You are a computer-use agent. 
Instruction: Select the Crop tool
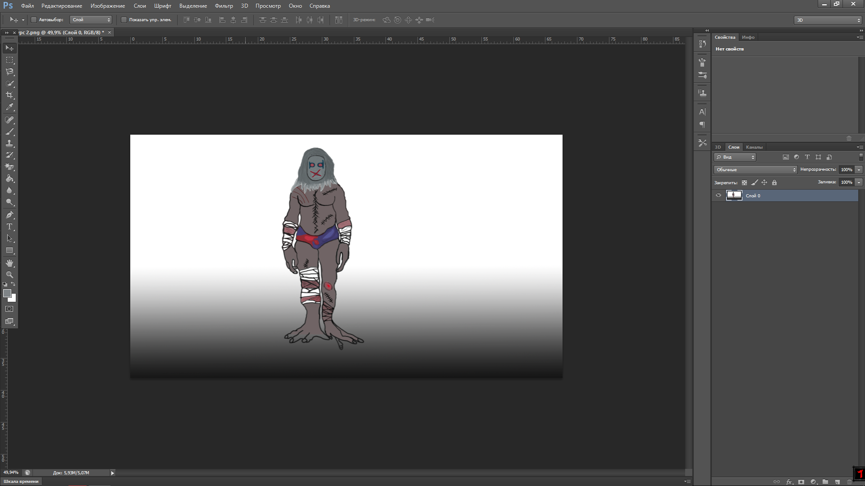(x=9, y=95)
